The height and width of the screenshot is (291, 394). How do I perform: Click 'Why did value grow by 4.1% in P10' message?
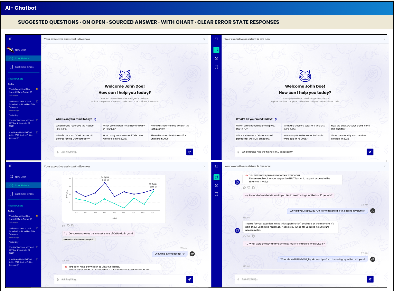pyautogui.click(x=327, y=211)
